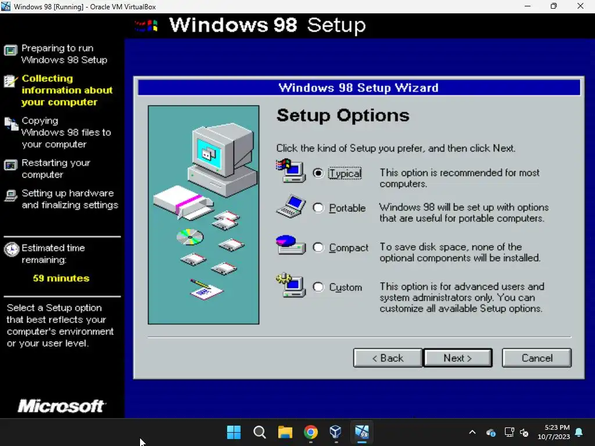This screenshot has width=595, height=446.
Task: Click the Next button
Action: pyautogui.click(x=458, y=358)
